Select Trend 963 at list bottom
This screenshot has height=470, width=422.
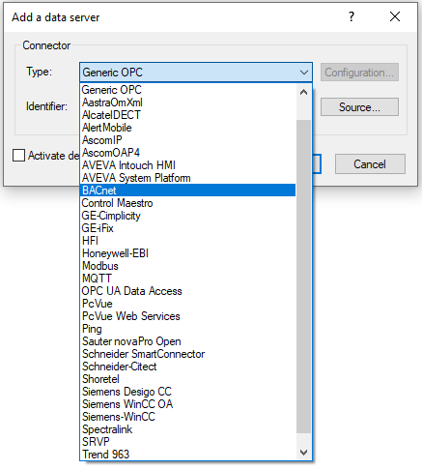tap(188, 455)
